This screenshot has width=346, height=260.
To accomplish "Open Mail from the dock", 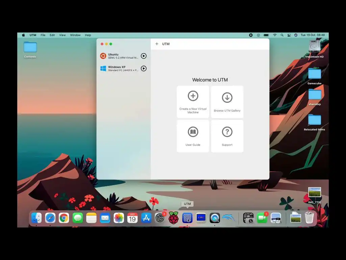I will 105,218.
